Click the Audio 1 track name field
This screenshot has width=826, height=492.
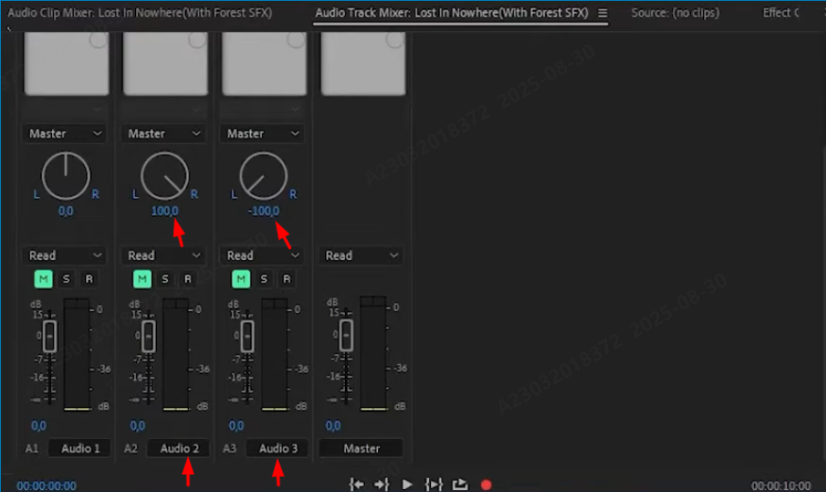click(x=80, y=448)
